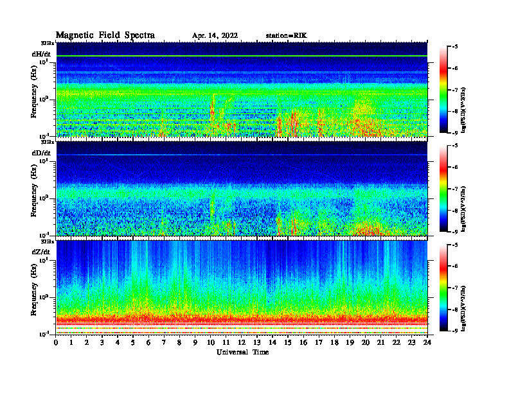Click the hour 4 tick label

click(x=118, y=342)
